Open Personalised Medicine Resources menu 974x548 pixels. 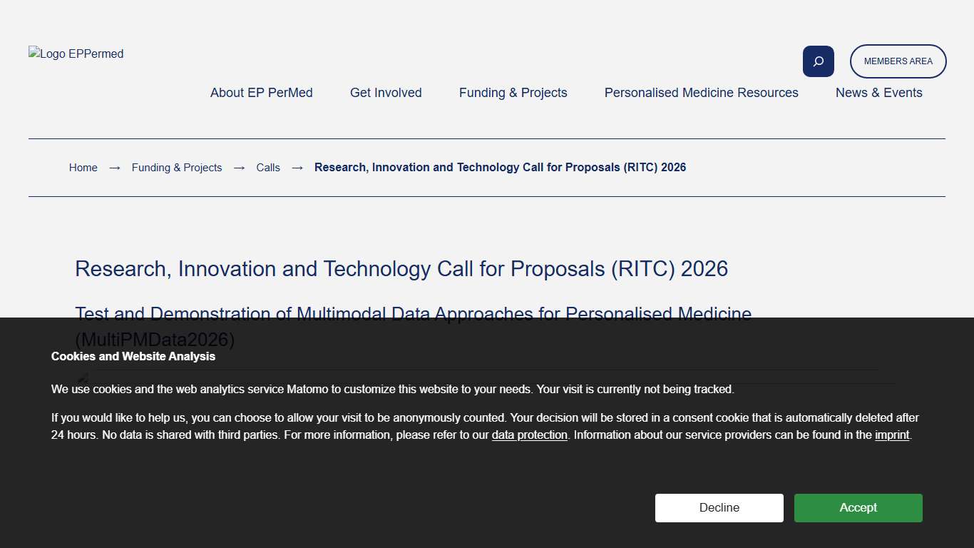pos(701,93)
